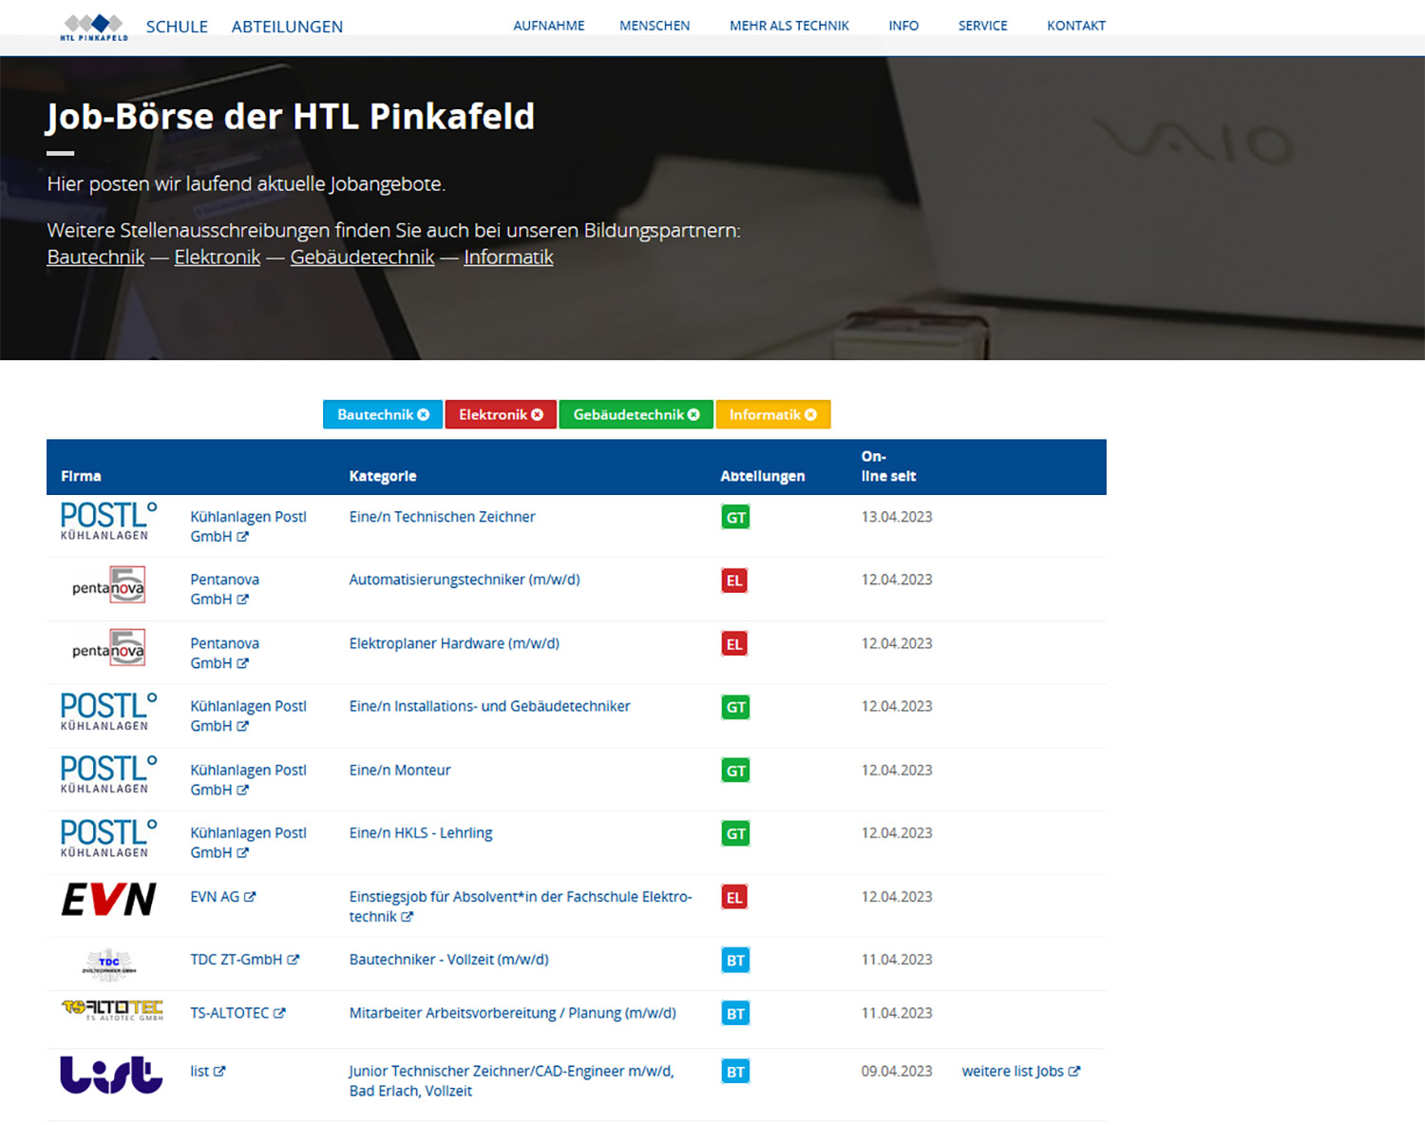Expand the AUFNAHME navigation item
The width and height of the screenshot is (1425, 1125).
pyautogui.click(x=549, y=26)
